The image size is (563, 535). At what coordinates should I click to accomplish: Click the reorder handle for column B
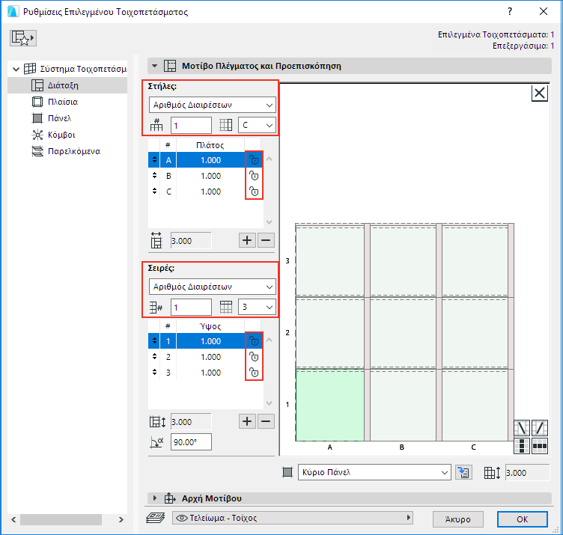pos(154,175)
